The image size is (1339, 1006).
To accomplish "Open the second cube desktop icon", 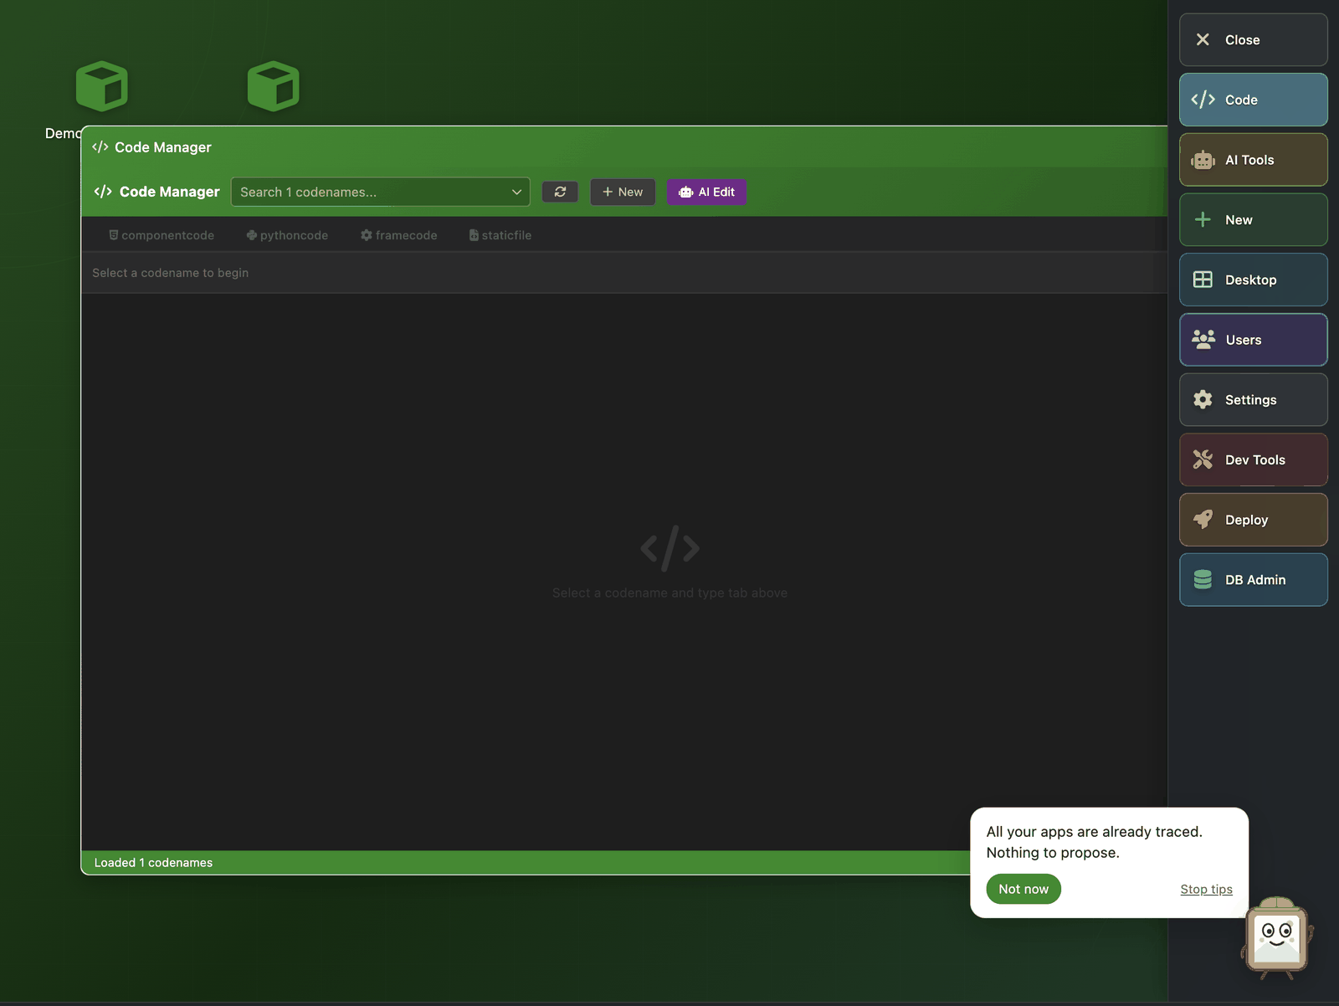I will (x=274, y=86).
